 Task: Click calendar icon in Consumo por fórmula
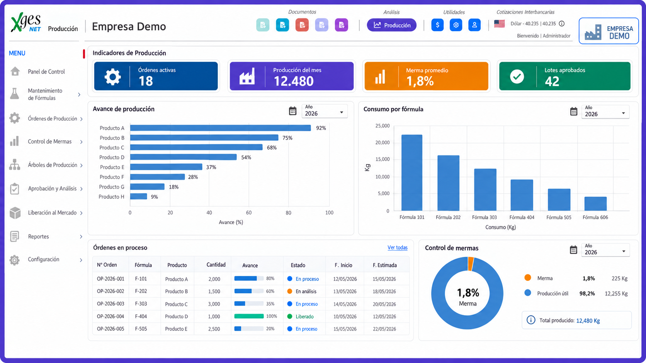click(x=574, y=111)
